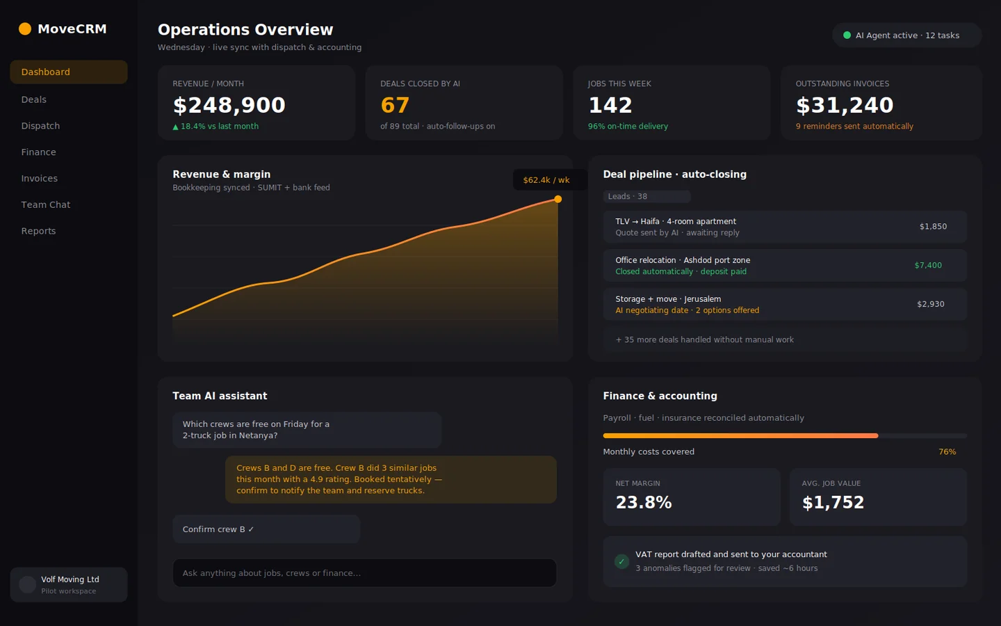The height and width of the screenshot is (626, 1001).
Task: Click the Confirm crew B button
Action: pos(266,529)
